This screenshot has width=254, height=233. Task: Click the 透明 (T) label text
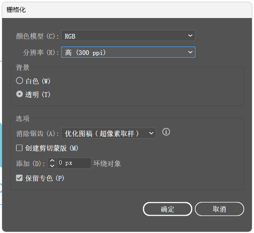point(38,94)
